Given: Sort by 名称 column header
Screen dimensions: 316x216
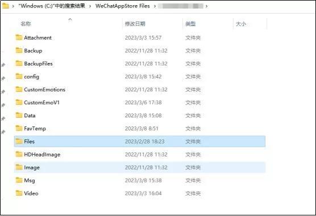Looking at the screenshot, I should pos(26,24).
